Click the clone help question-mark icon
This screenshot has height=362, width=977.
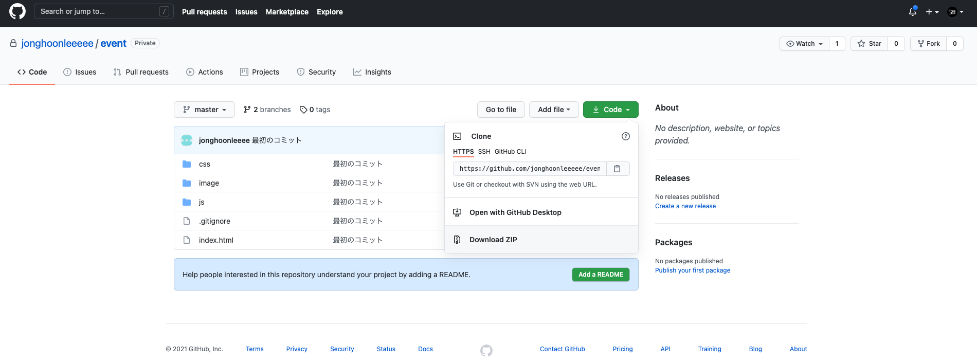coord(626,136)
